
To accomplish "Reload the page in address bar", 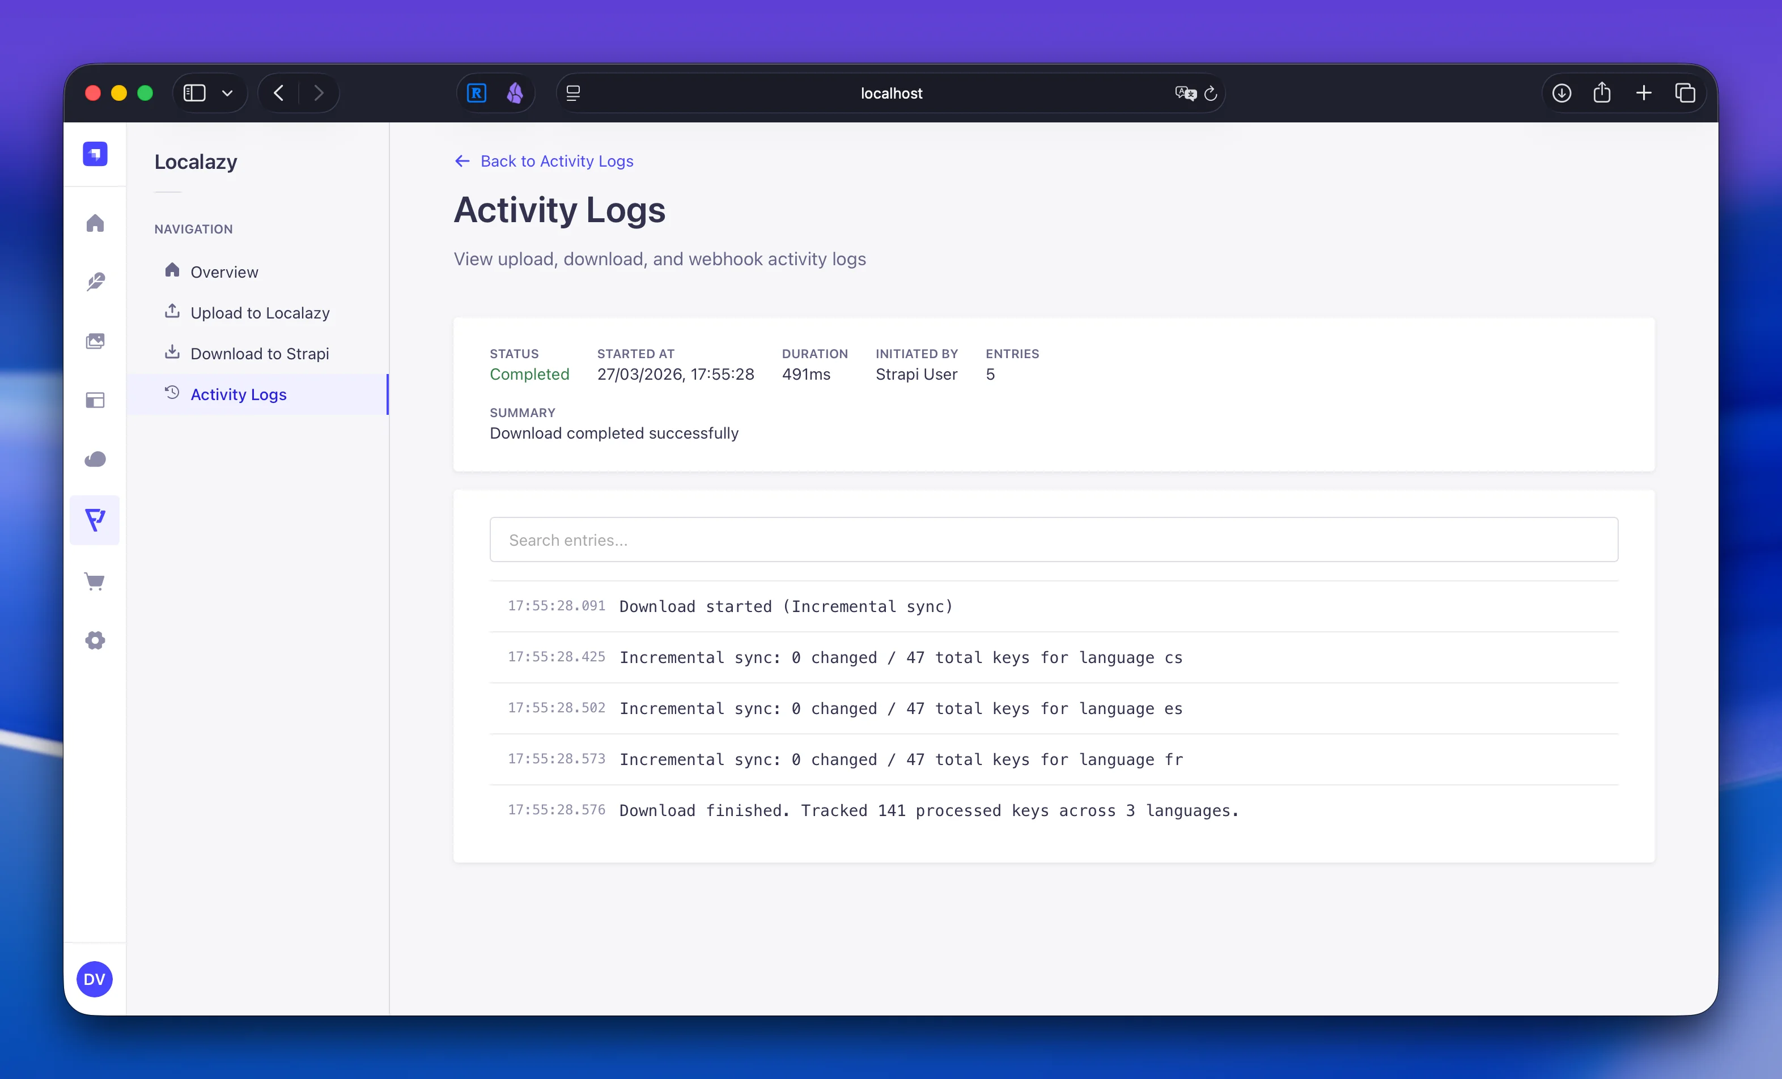I will (x=1211, y=94).
